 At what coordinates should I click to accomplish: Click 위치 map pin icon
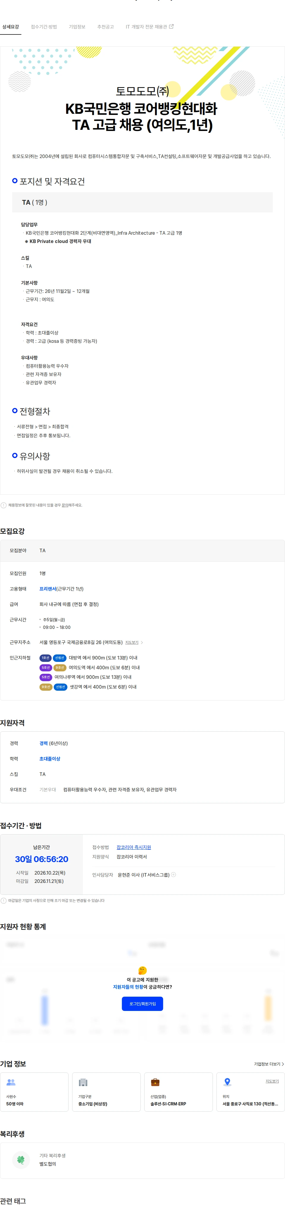click(x=227, y=1082)
